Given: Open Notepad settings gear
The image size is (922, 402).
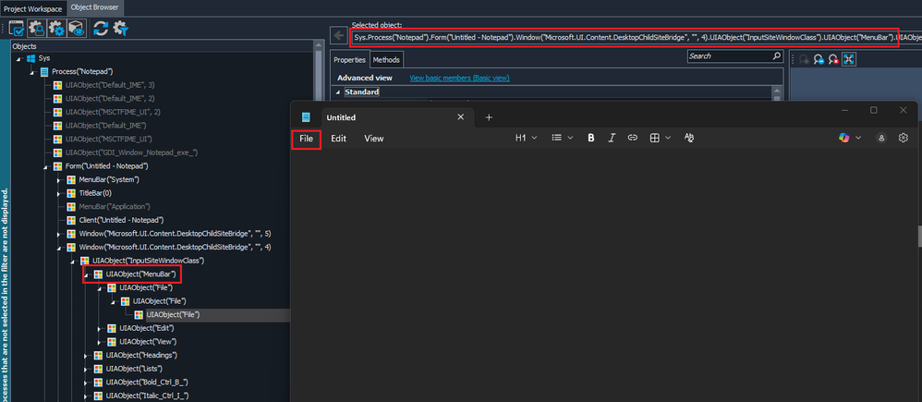Looking at the screenshot, I should pos(904,138).
